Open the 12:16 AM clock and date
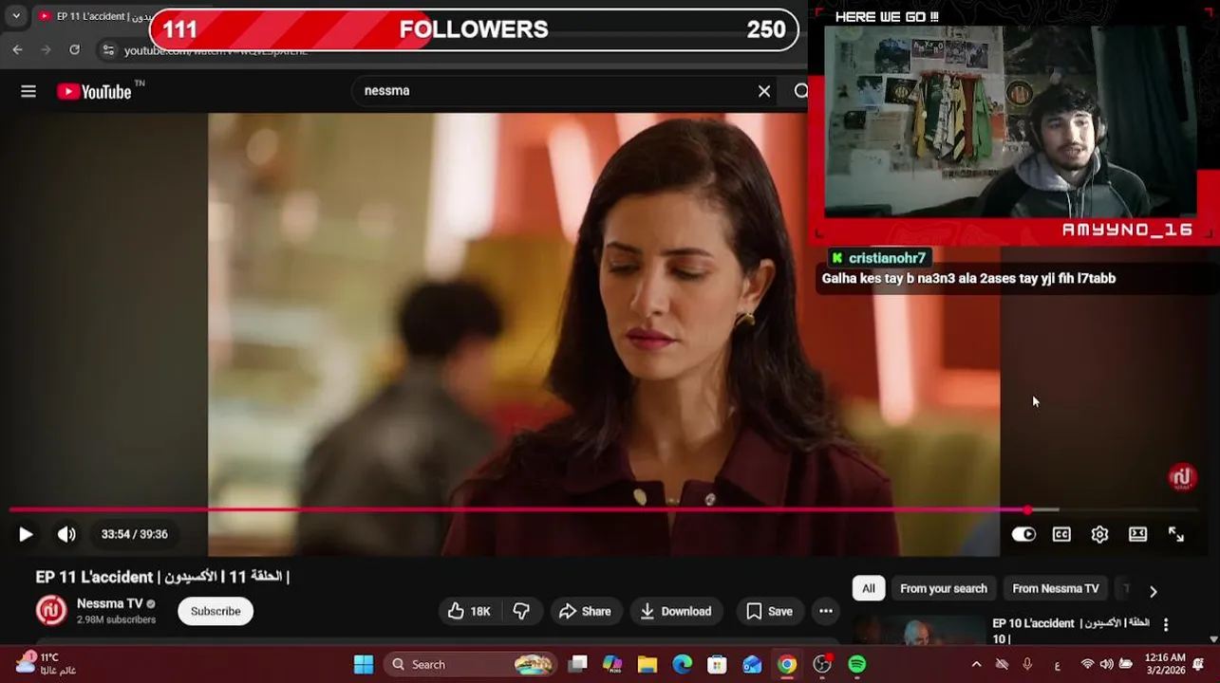1220x683 pixels. pyautogui.click(x=1164, y=664)
